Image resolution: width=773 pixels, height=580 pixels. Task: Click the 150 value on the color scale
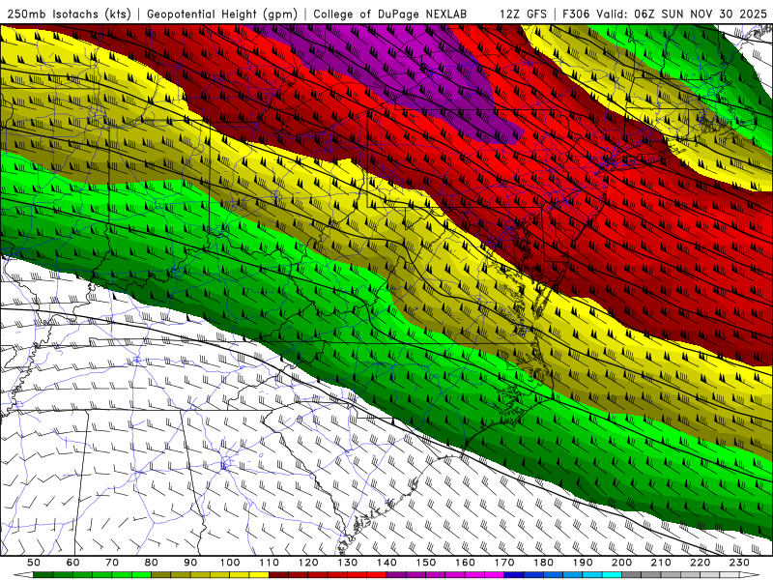coord(426,563)
